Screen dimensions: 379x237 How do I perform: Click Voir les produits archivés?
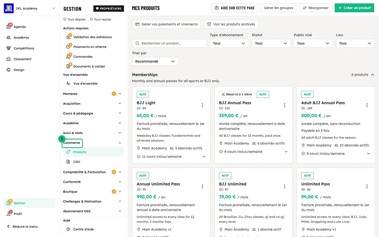[x=231, y=24]
